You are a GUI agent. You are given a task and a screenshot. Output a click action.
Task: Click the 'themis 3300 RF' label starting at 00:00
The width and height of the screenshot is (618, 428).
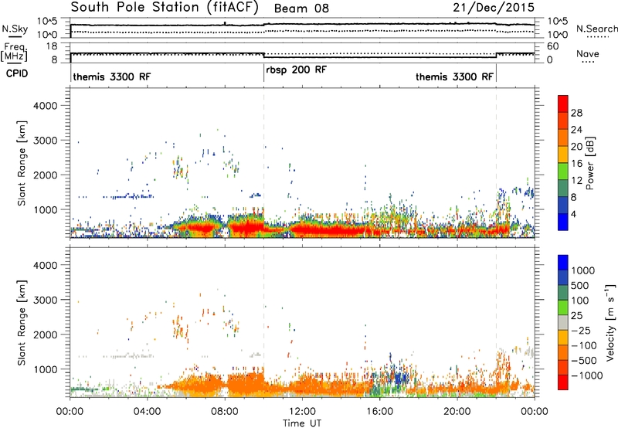(x=112, y=76)
